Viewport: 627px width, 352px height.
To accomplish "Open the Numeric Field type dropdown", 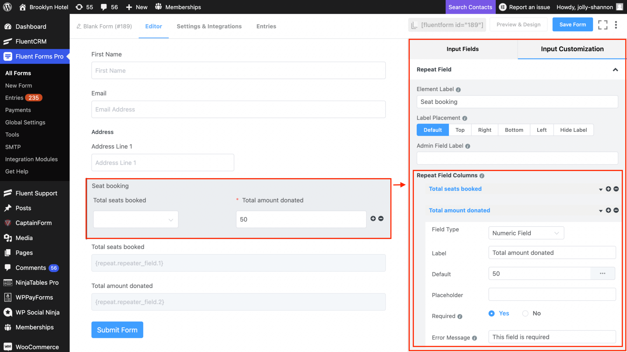I will point(526,233).
